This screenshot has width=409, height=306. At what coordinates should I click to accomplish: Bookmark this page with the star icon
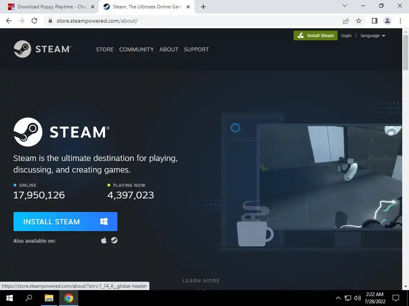359,21
